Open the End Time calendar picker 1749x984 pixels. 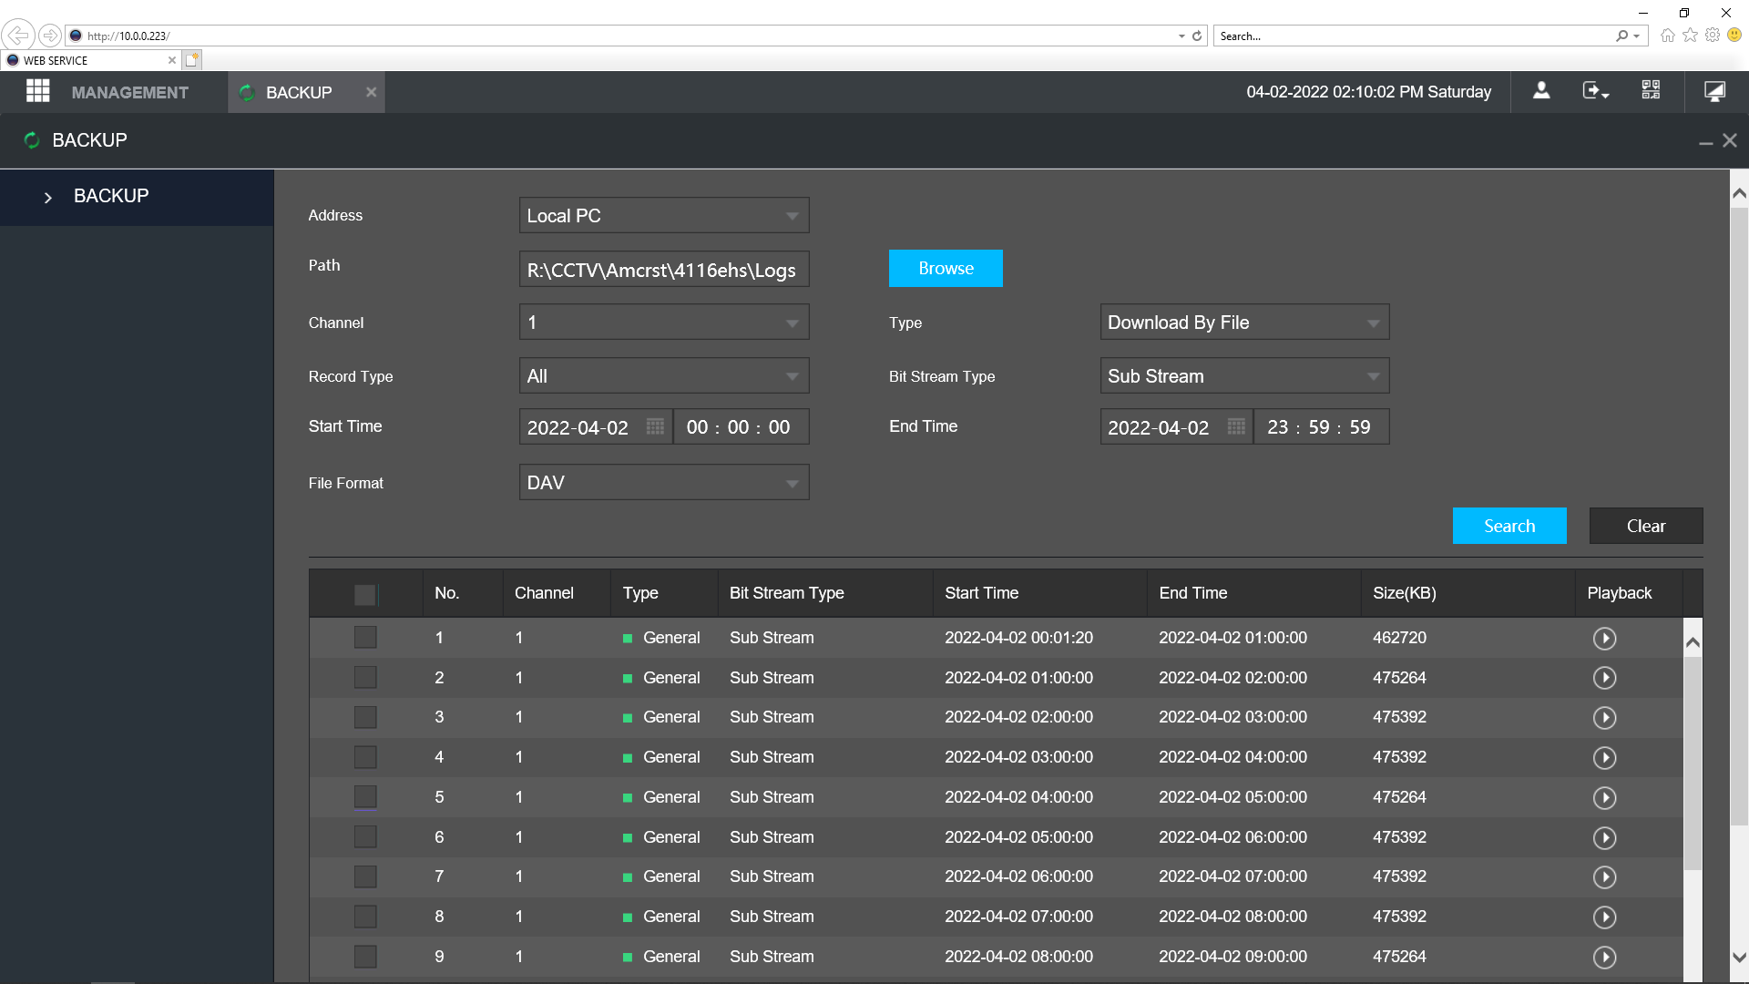pos(1236,426)
